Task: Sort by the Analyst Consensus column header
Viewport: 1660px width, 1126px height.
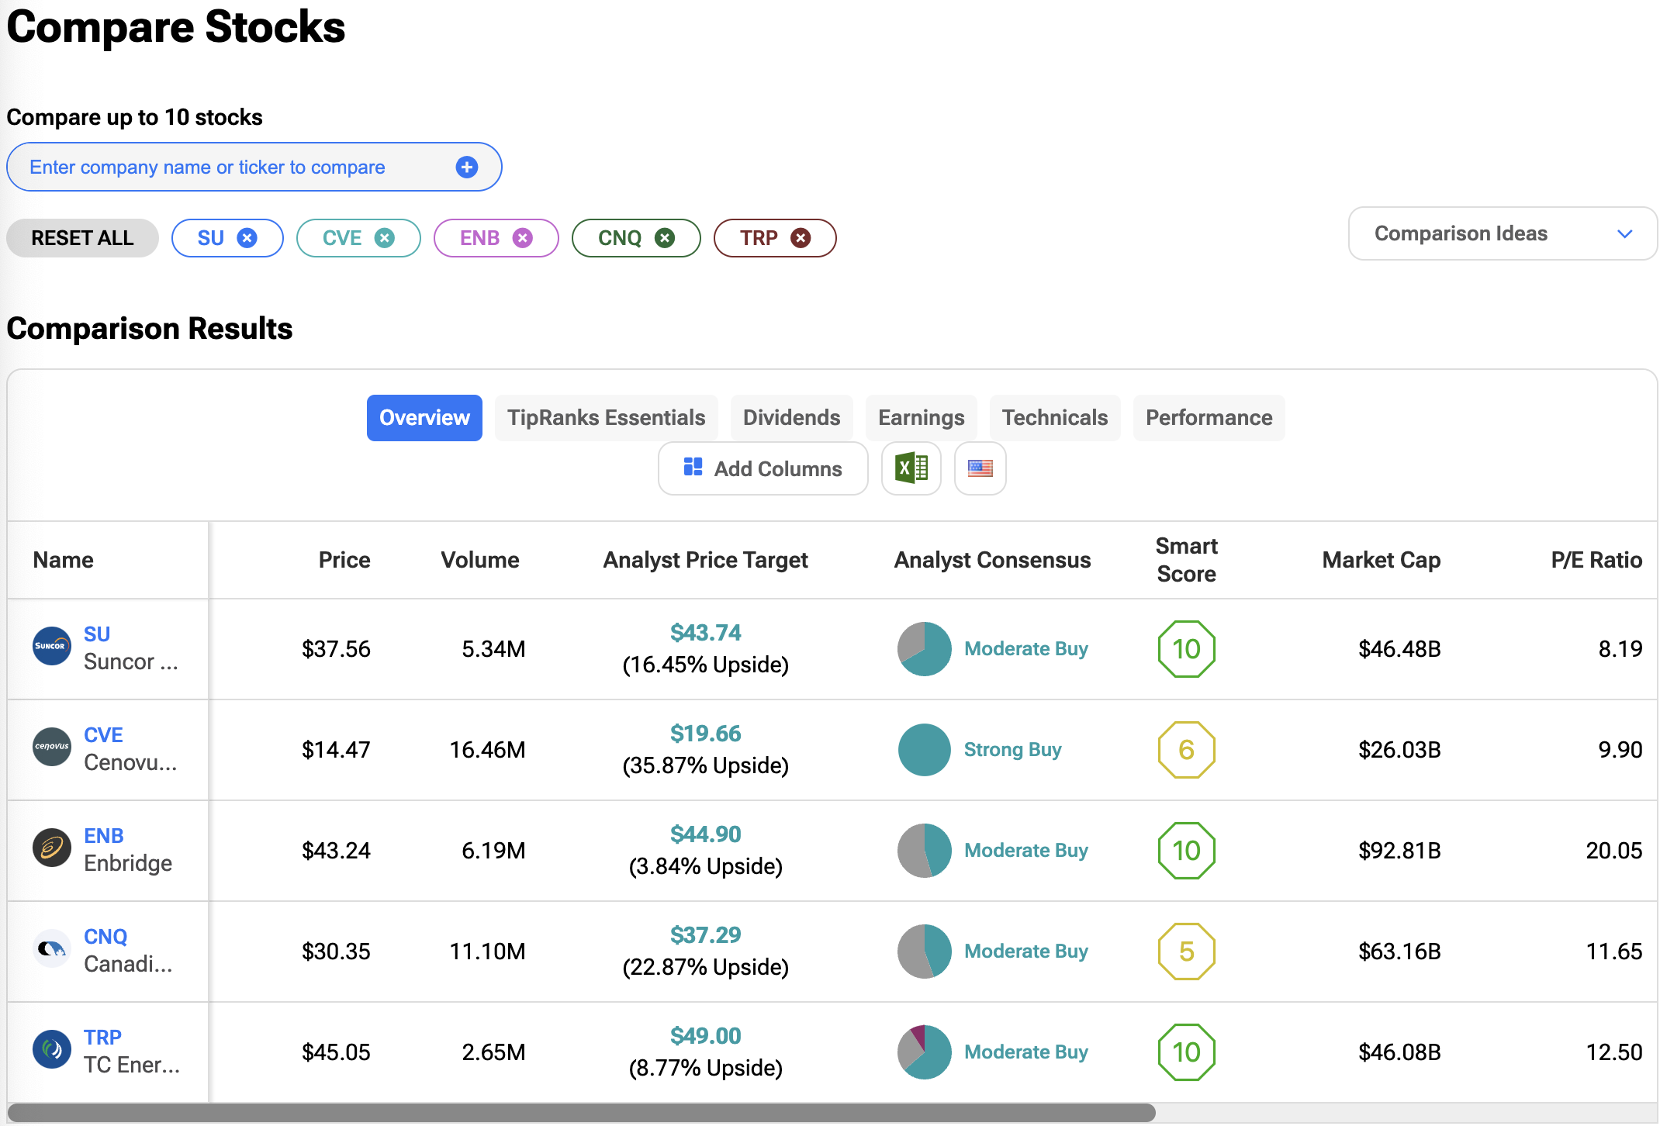Action: tap(992, 560)
